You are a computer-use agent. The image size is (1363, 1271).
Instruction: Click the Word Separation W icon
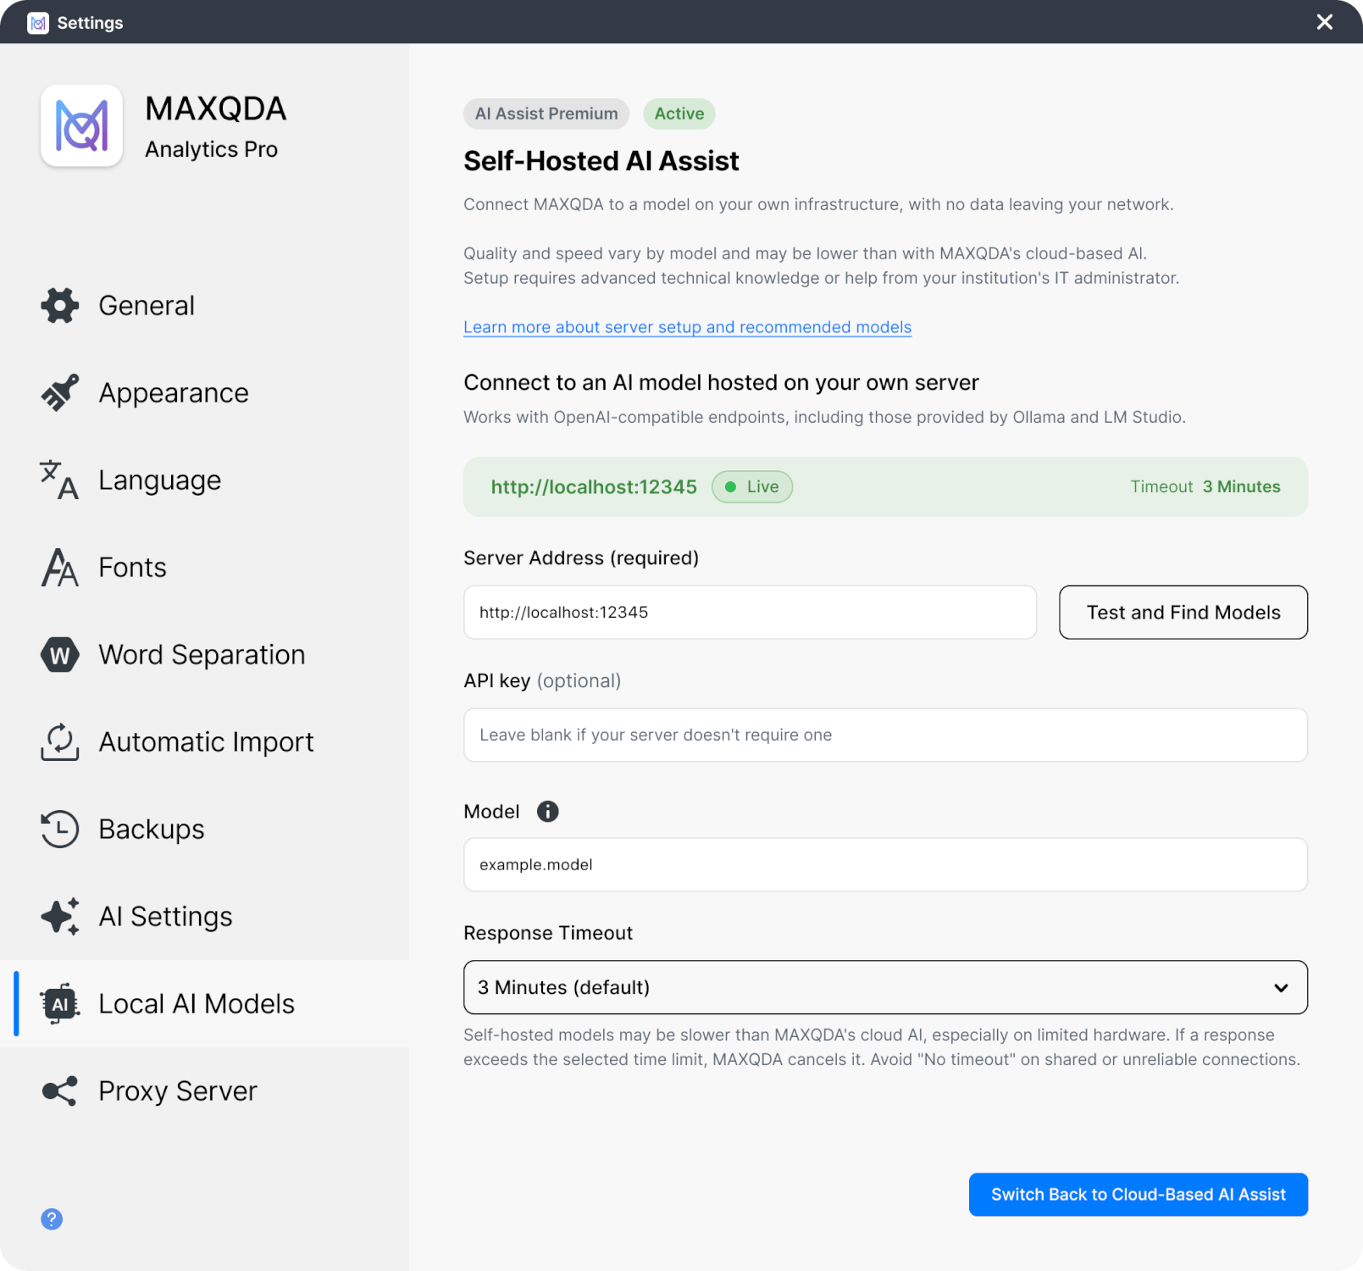pyautogui.click(x=59, y=655)
